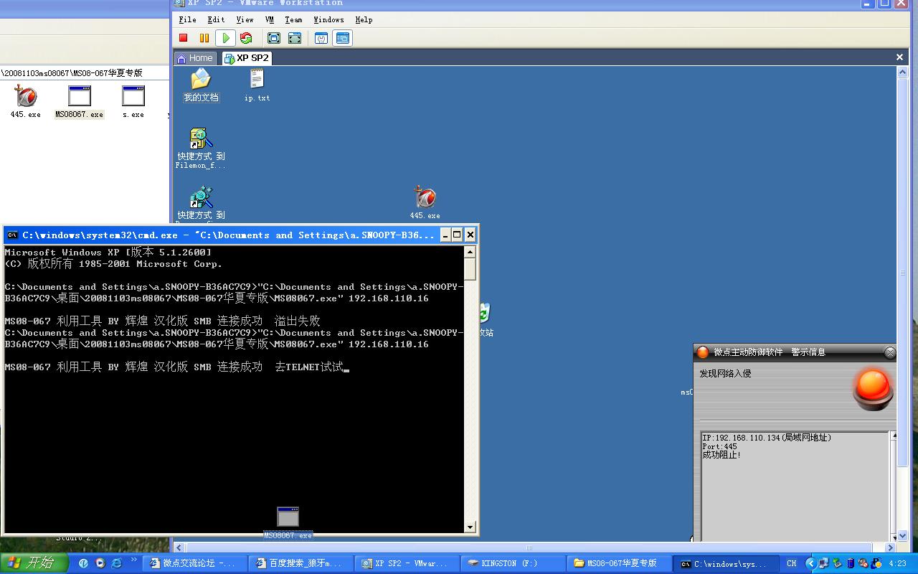The width and height of the screenshot is (918, 574).
Task: Click the CH language indicator in the taskbar
Action: (792, 563)
